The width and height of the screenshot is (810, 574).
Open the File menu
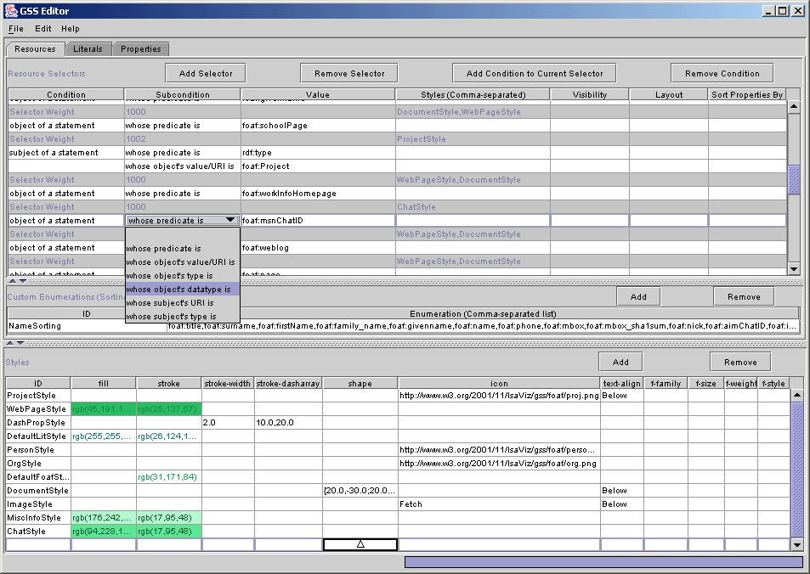pos(16,29)
